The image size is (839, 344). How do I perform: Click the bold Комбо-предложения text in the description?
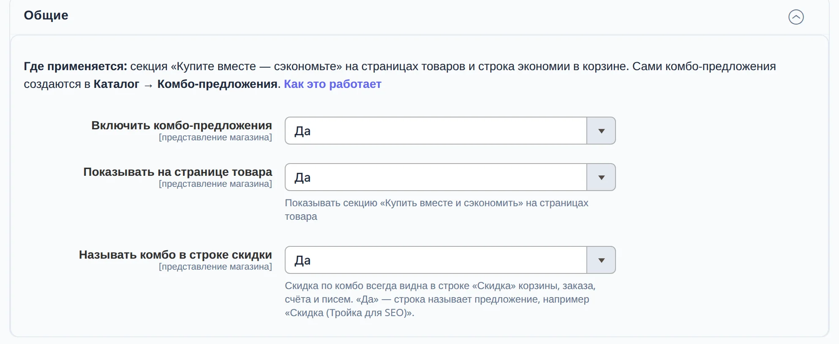(217, 84)
